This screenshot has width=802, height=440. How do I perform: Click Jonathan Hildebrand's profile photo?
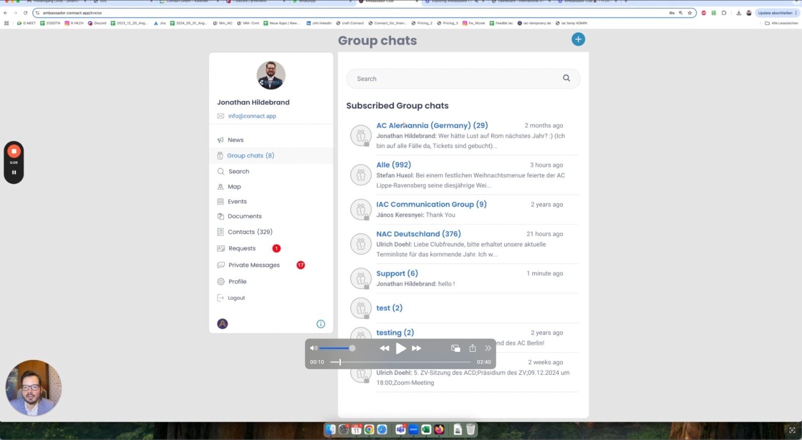[x=271, y=75]
